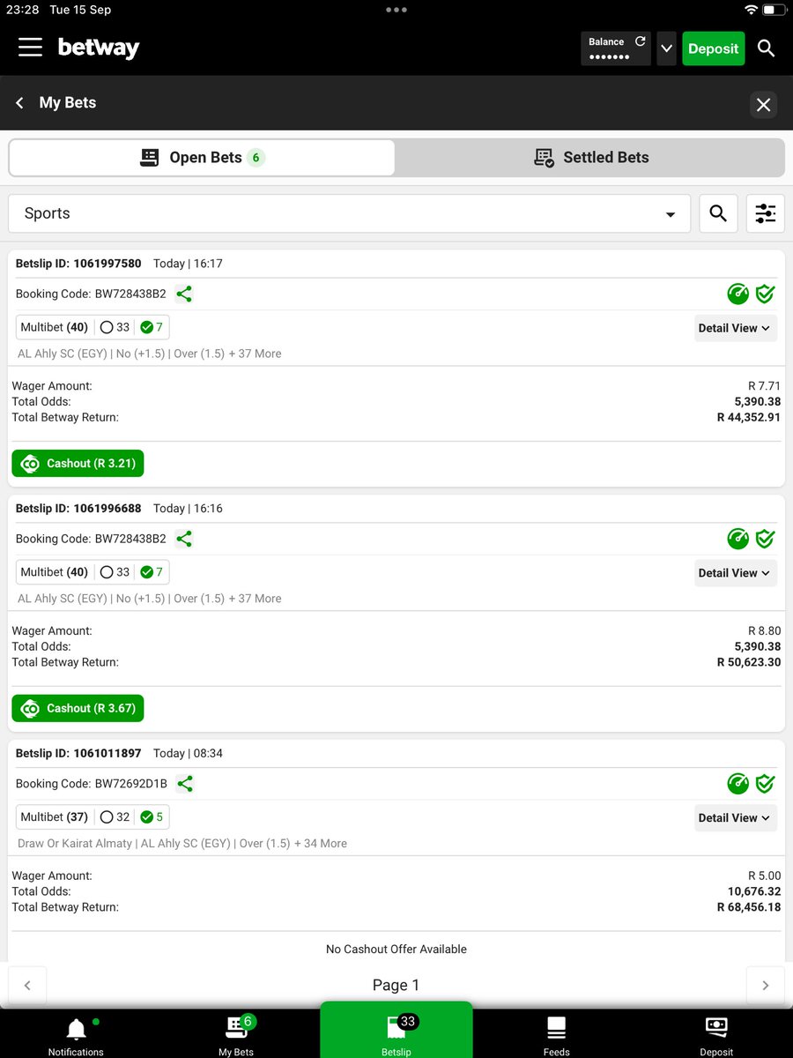This screenshot has height=1058, width=793.
Task: Tap the Wi-Fi status icon
Action: click(x=751, y=10)
